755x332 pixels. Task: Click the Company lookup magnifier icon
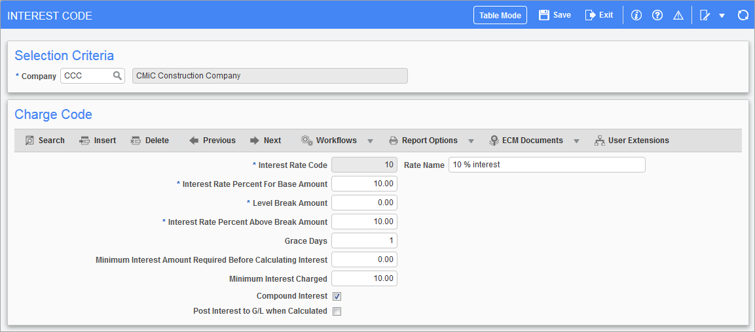click(x=117, y=75)
